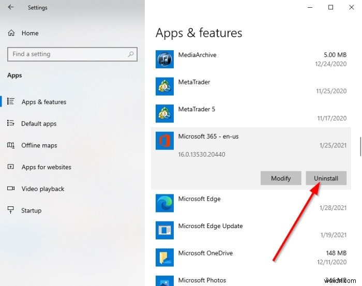Click the 1/19/2021 install date
This screenshot has width=362, height=286.
coord(334,235)
